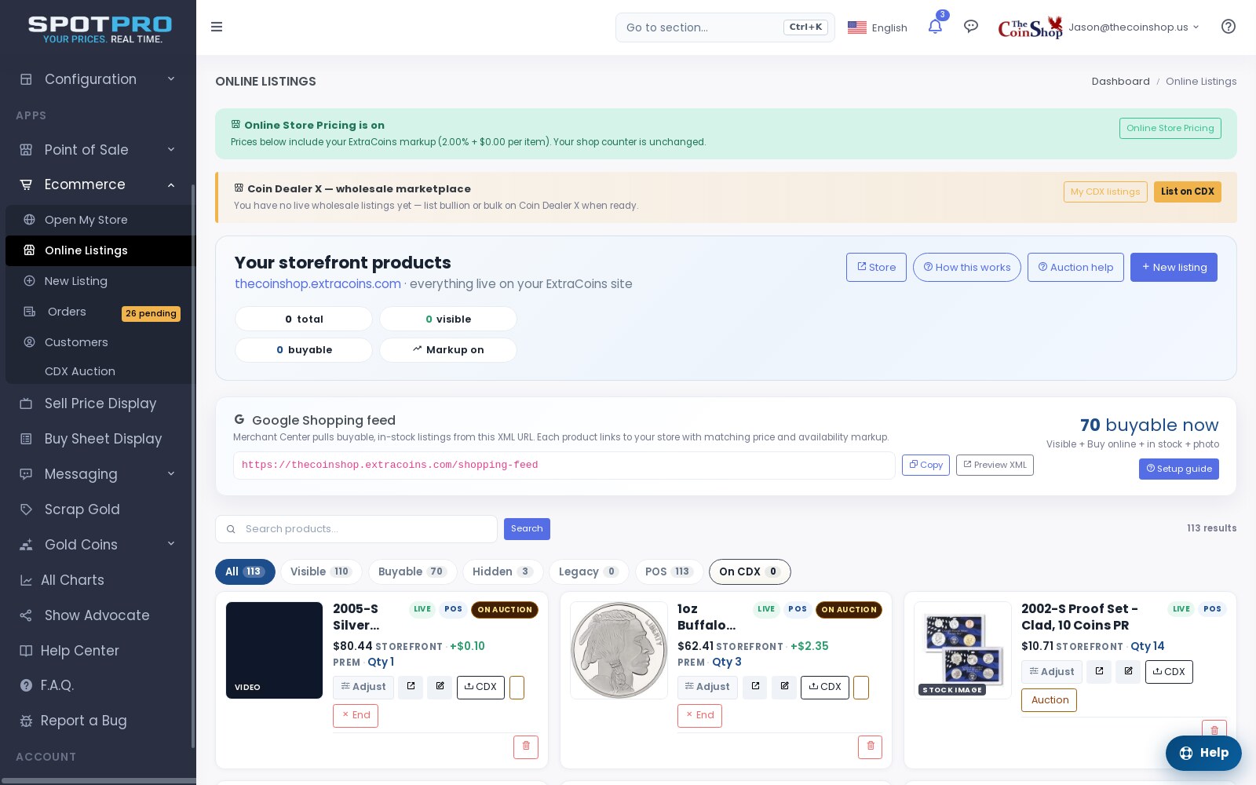Click the floating Help button
Image resolution: width=1256 pixels, height=785 pixels.
[1203, 753]
